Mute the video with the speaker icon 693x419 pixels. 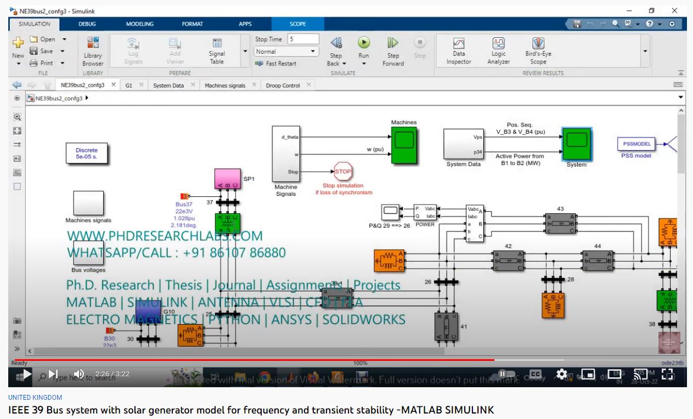(x=79, y=374)
